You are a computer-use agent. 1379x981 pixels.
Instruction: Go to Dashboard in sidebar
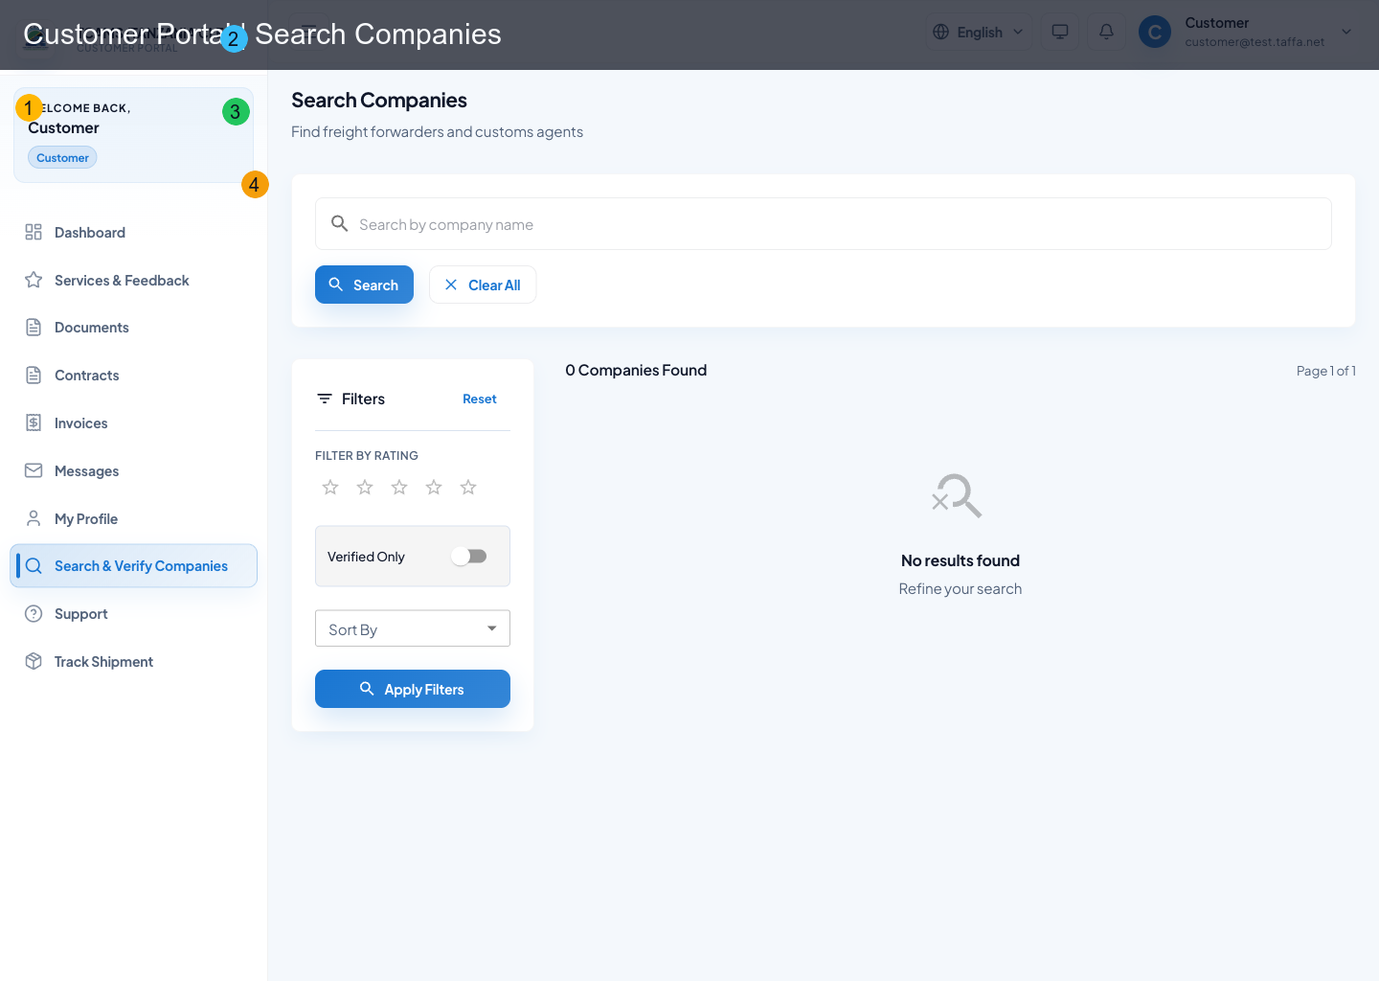[134, 232]
